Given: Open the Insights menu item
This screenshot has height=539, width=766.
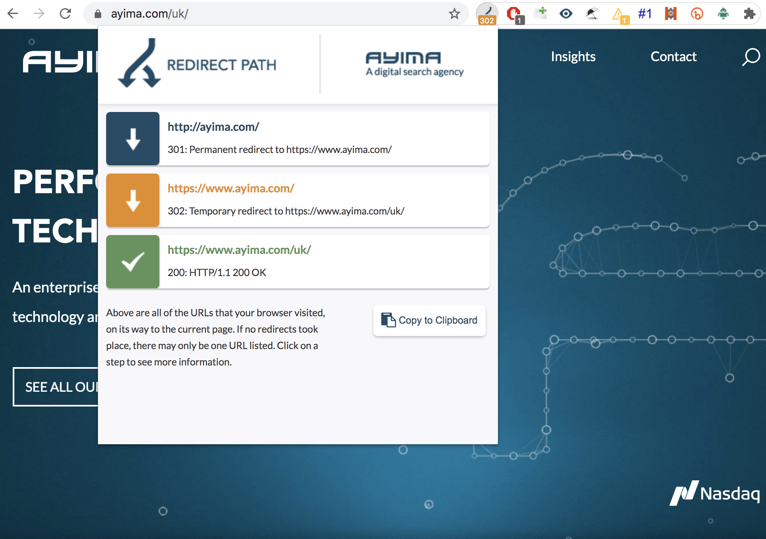Looking at the screenshot, I should (x=573, y=57).
